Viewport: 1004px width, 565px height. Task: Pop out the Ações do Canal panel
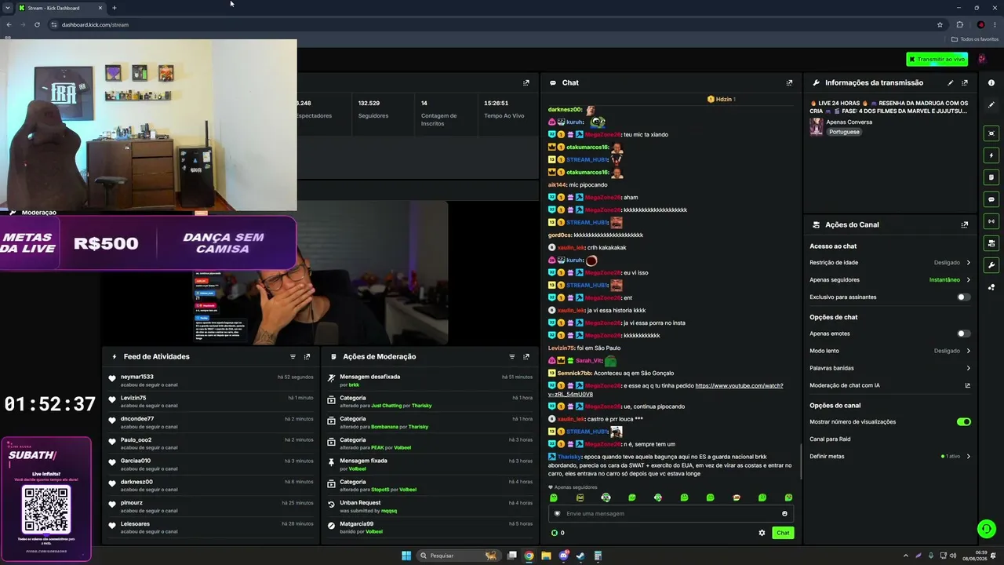tap(965, 224)
